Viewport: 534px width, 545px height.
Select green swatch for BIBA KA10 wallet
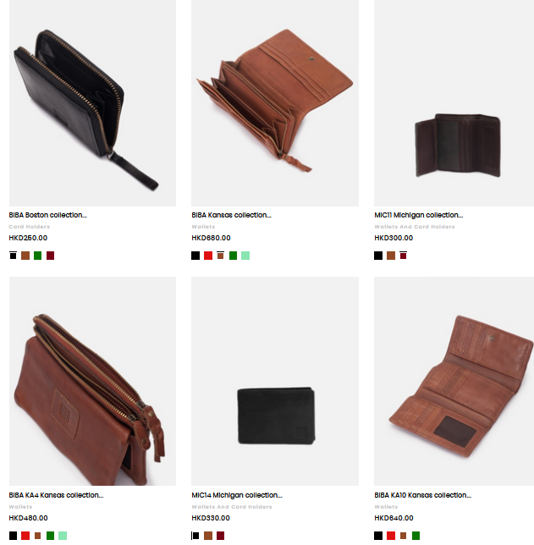pos(416,536)
